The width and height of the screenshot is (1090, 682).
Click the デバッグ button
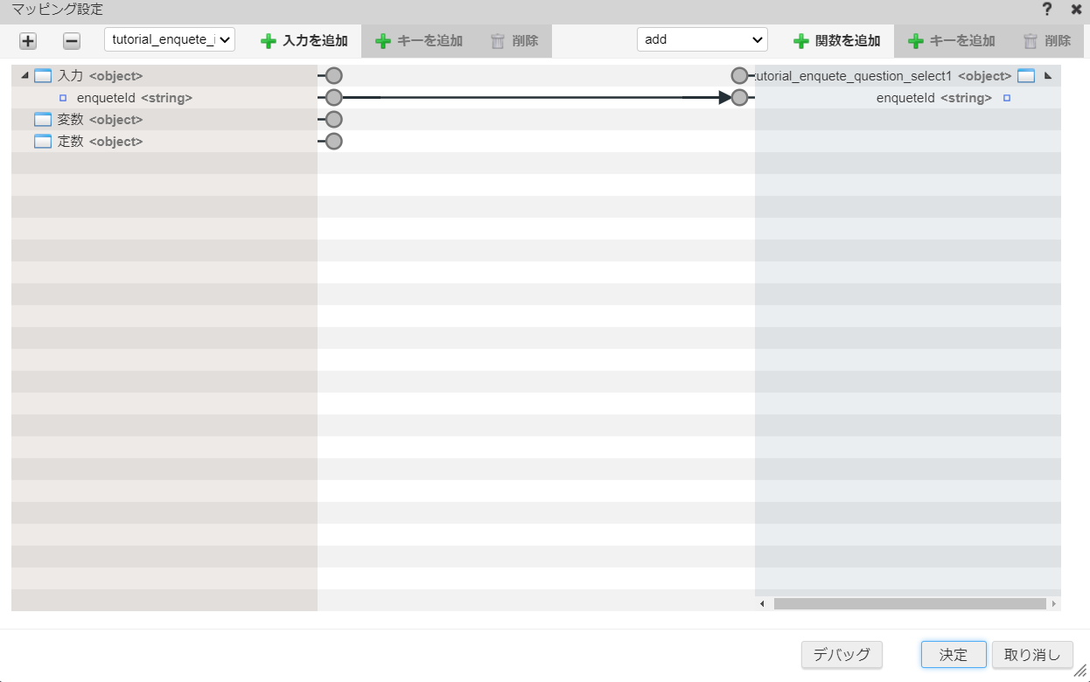842,655
